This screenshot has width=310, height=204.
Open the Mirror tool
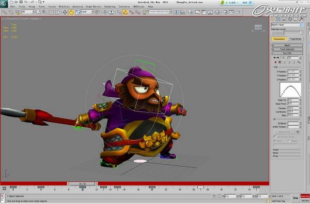(176, 12)
